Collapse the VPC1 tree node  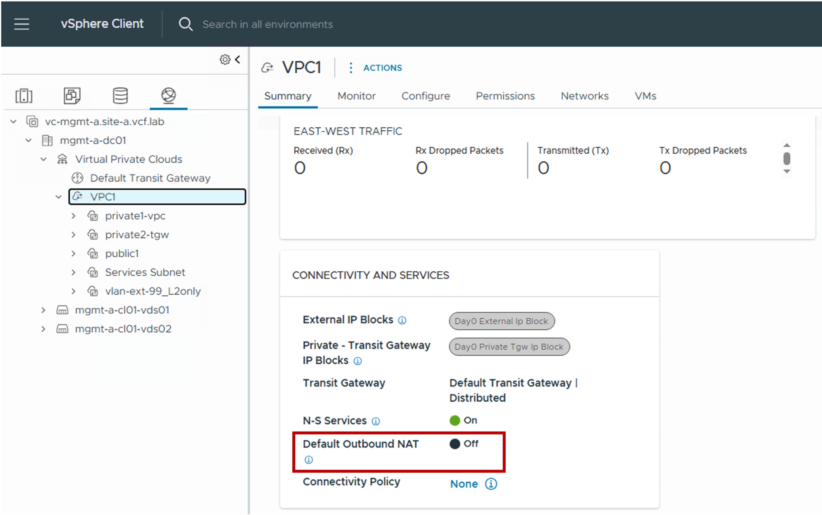(x=59, y=197)
